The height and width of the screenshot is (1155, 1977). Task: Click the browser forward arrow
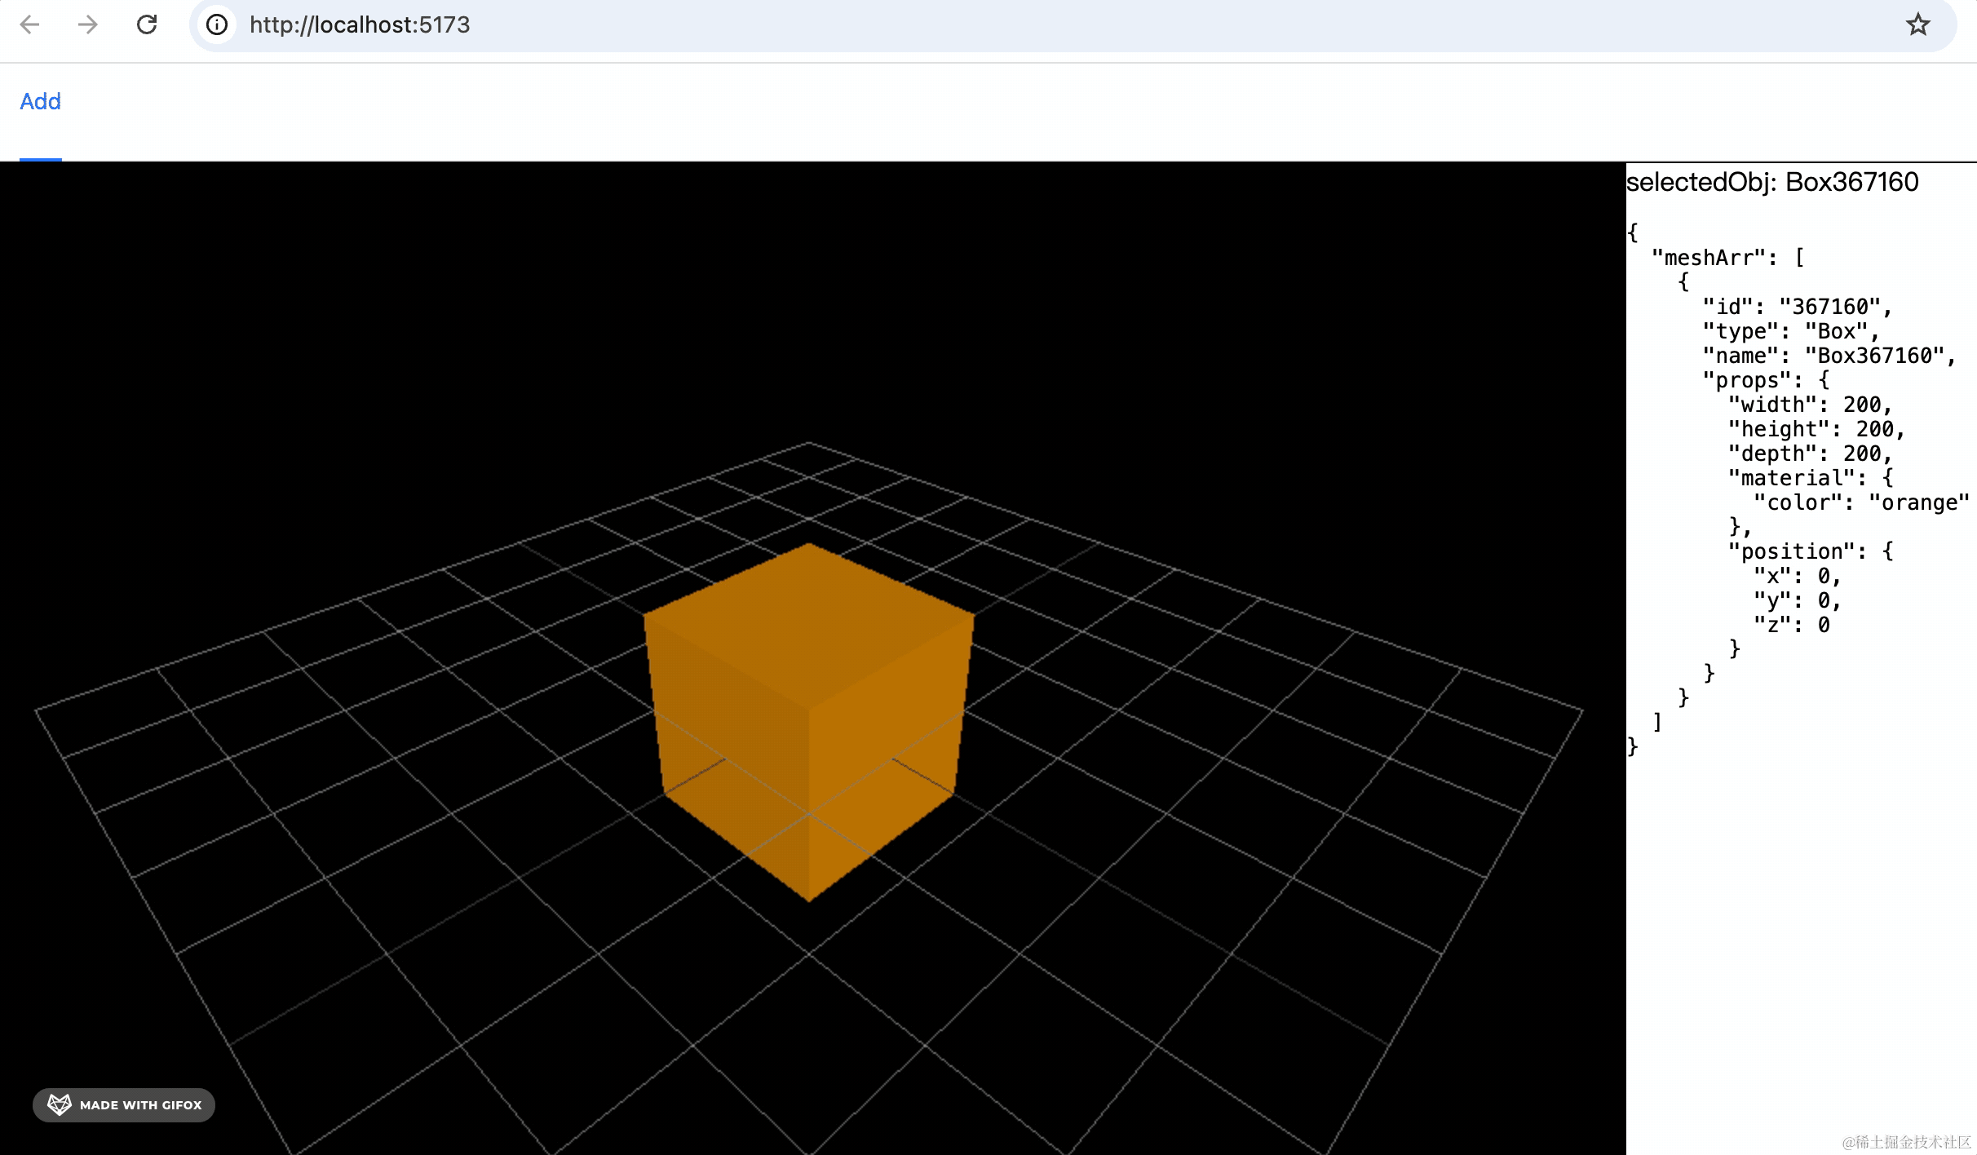point(87,24)
